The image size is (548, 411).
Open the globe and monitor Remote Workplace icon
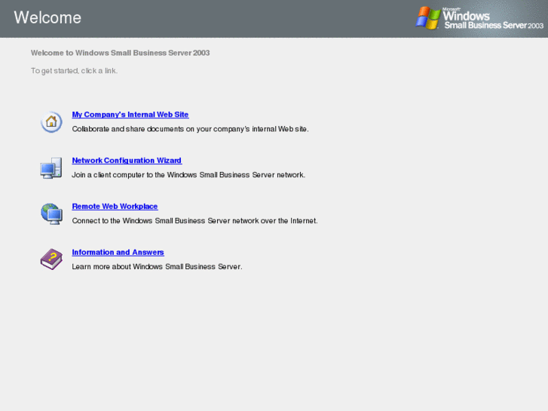(51, 213)
